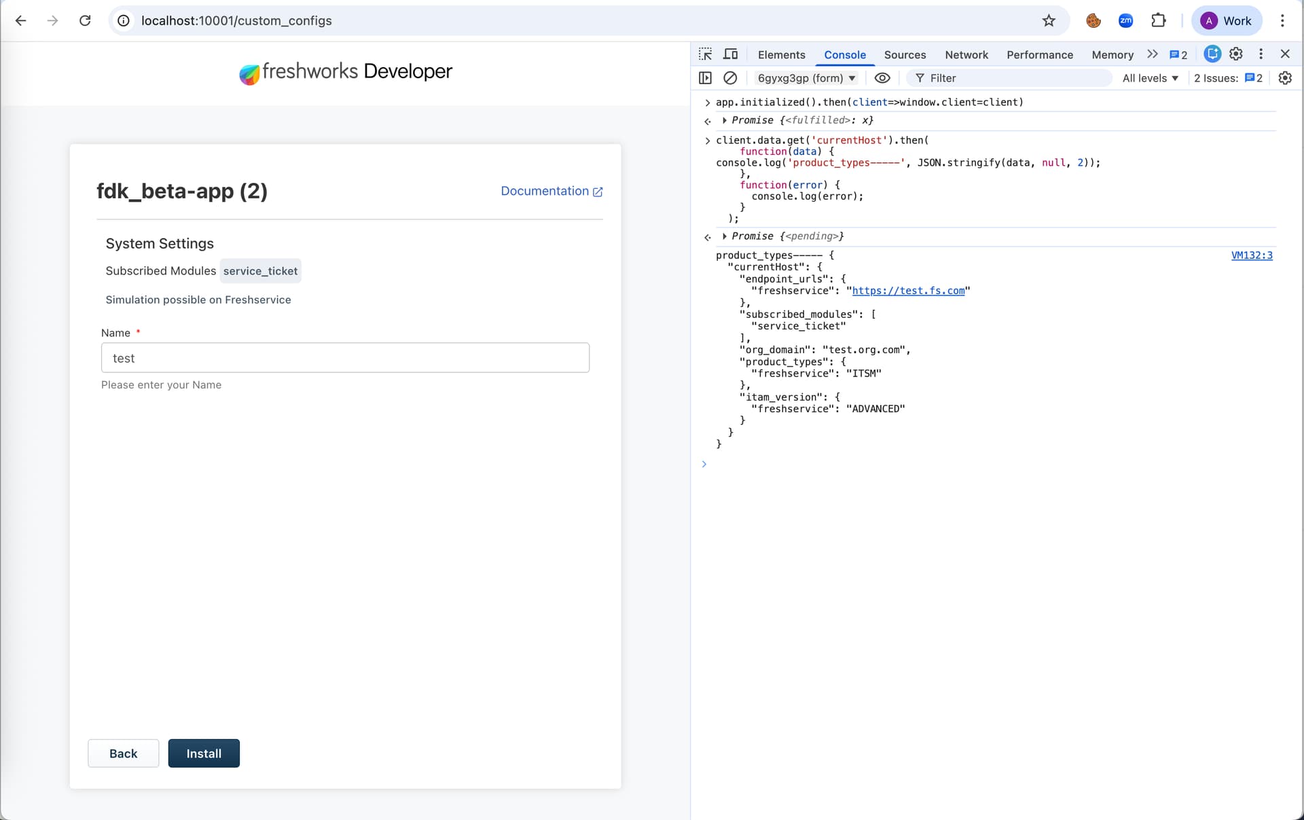Switch to the Network tab

(x=966, y=54)
